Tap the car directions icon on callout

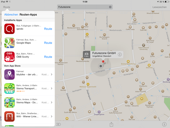pyautogui.click(x=87, y=55)
